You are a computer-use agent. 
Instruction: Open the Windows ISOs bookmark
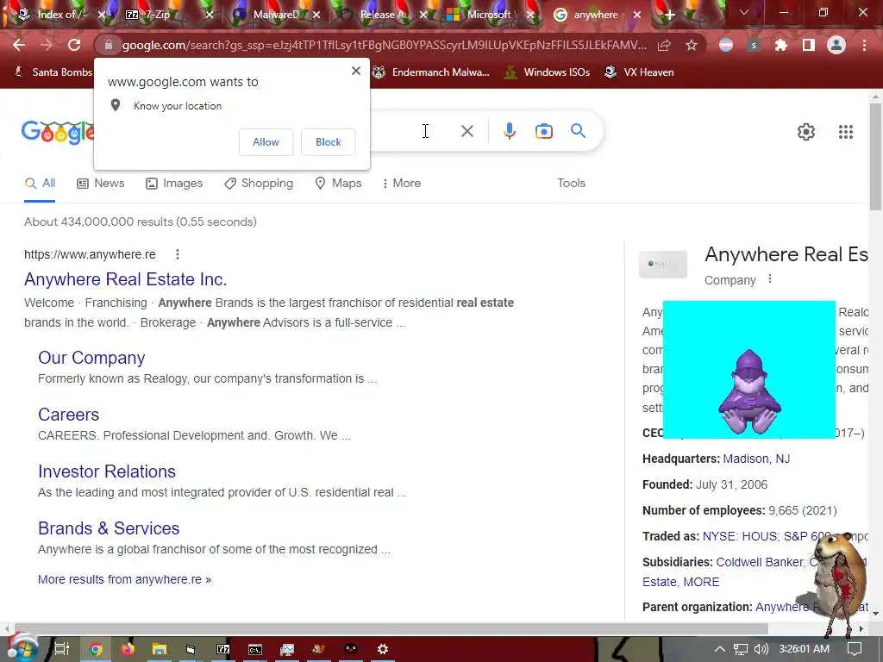pyautogui.click(x=548, y=72)
